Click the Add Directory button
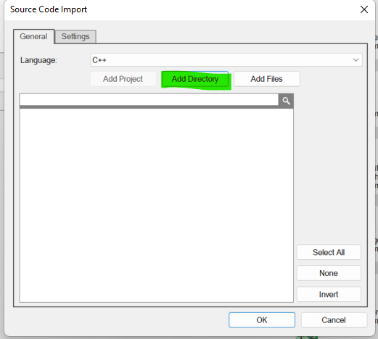Screen dimensions: 378x339 coord(195,79)
